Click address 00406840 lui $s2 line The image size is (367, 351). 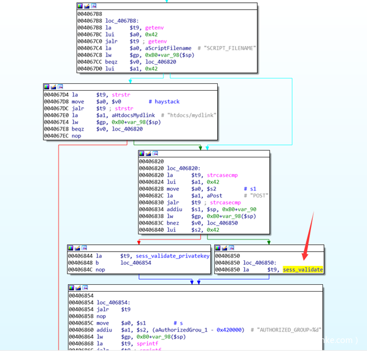[x=179, y=230]
